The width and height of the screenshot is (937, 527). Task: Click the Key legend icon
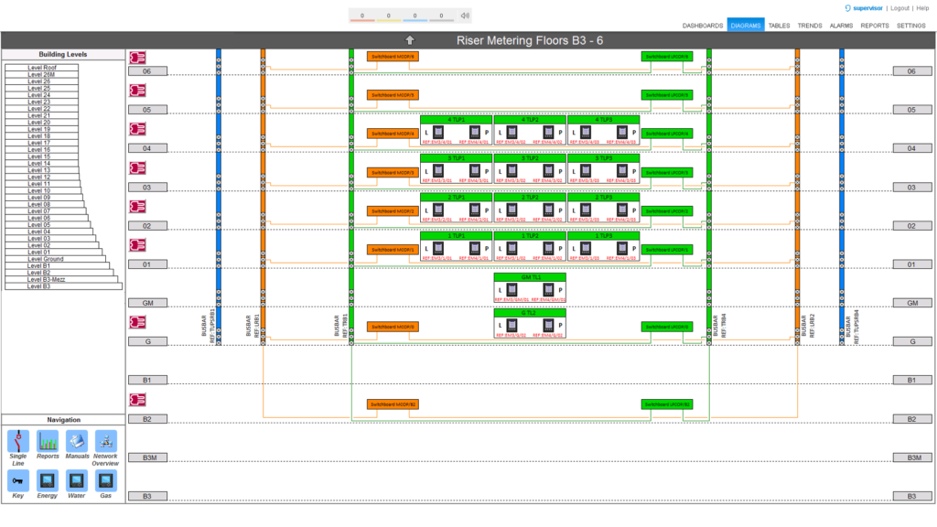pyautogui.click(x=17, y=479)
